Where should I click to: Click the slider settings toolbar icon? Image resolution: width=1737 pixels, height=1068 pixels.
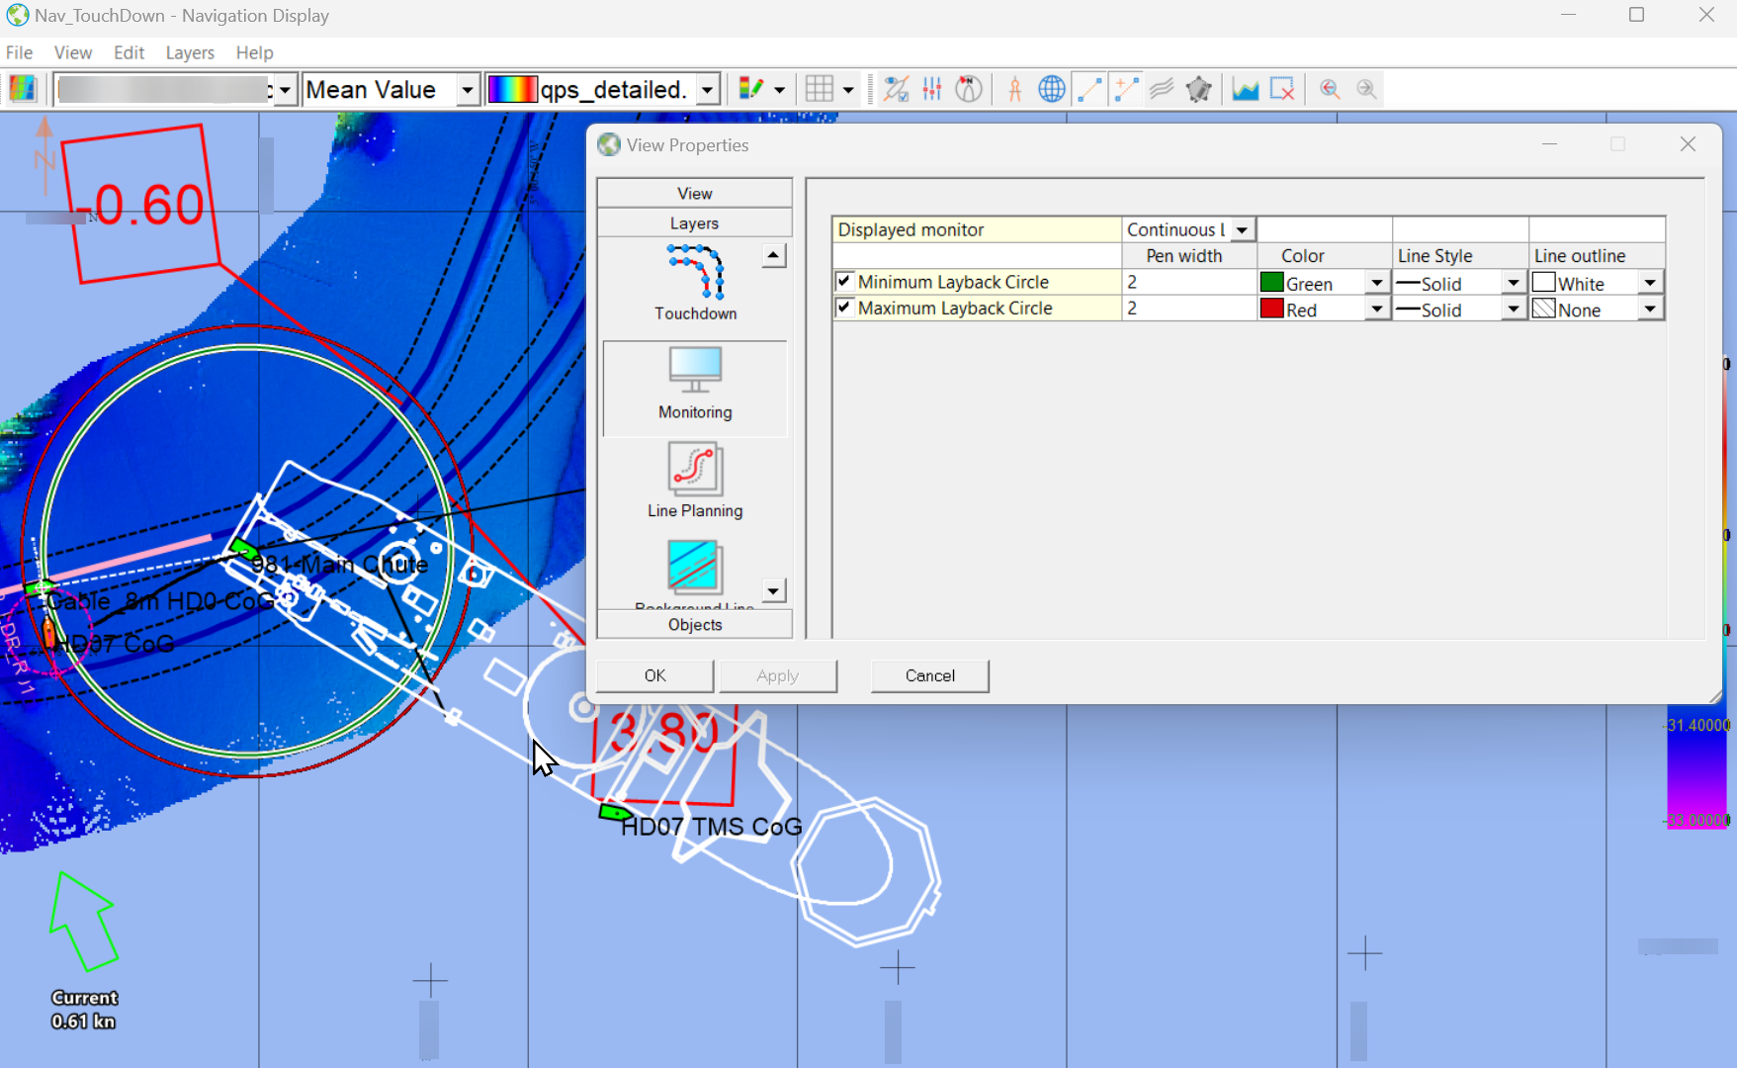click(x=931, y=90)
